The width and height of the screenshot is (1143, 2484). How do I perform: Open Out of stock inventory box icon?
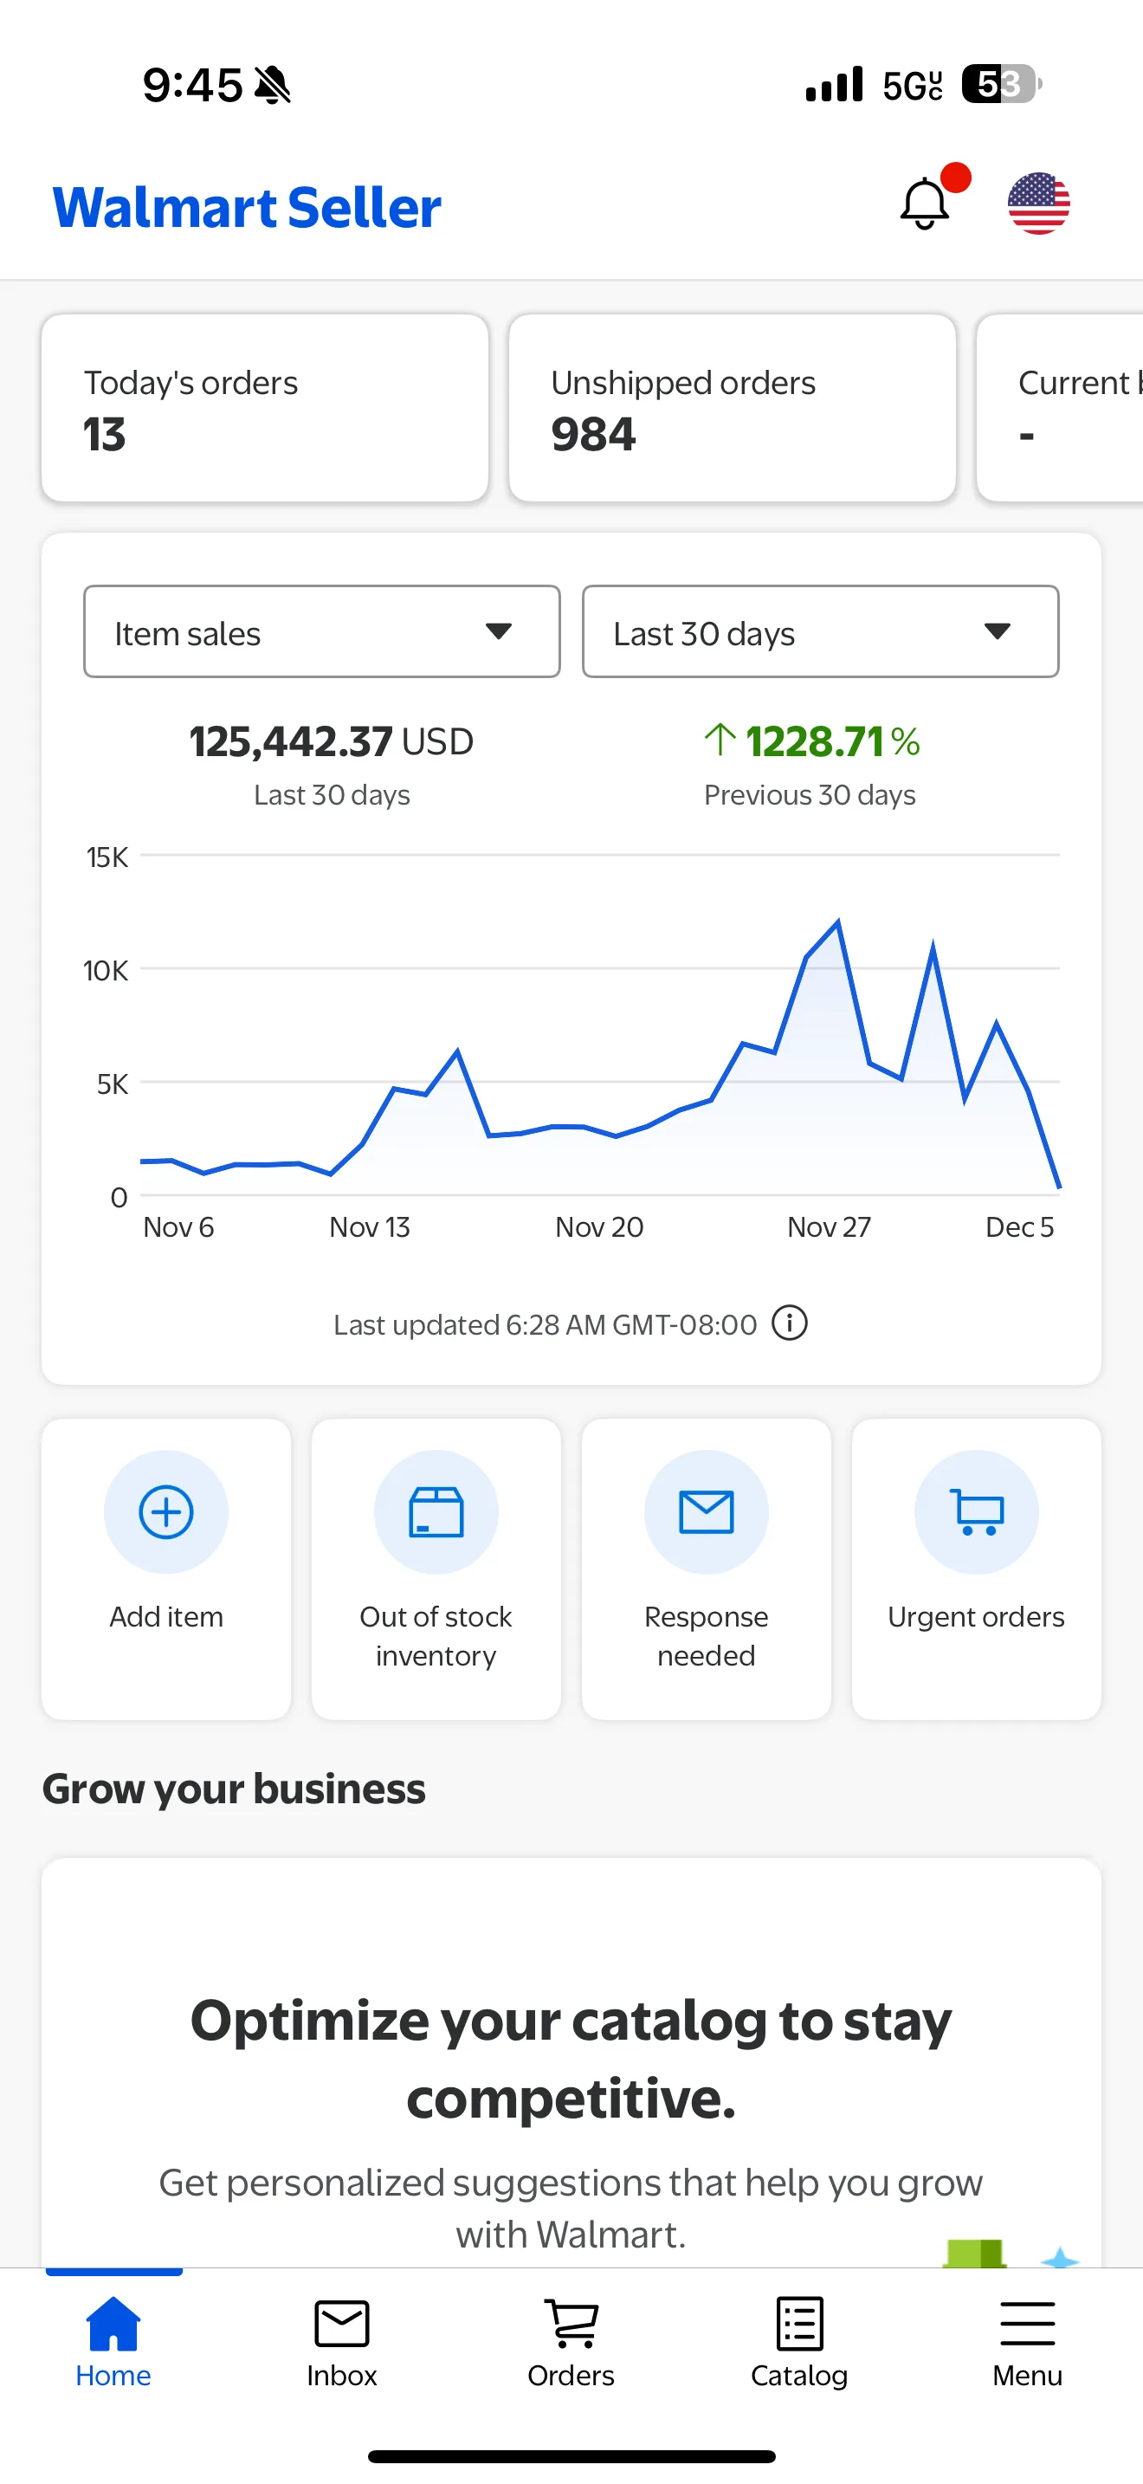(x=436, y=1511)
